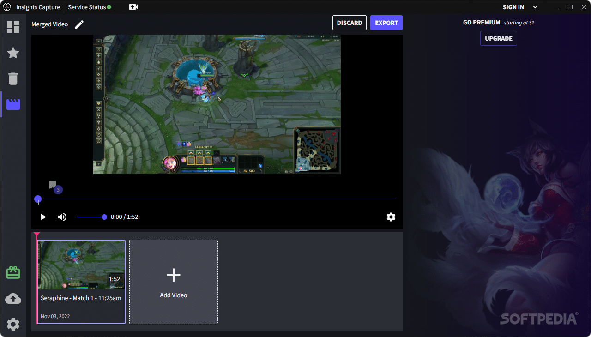Image resolution: width=591 pixels, height=337 pixels.
Task: Click the EXPORT button
Action: [x=386, y=23]
